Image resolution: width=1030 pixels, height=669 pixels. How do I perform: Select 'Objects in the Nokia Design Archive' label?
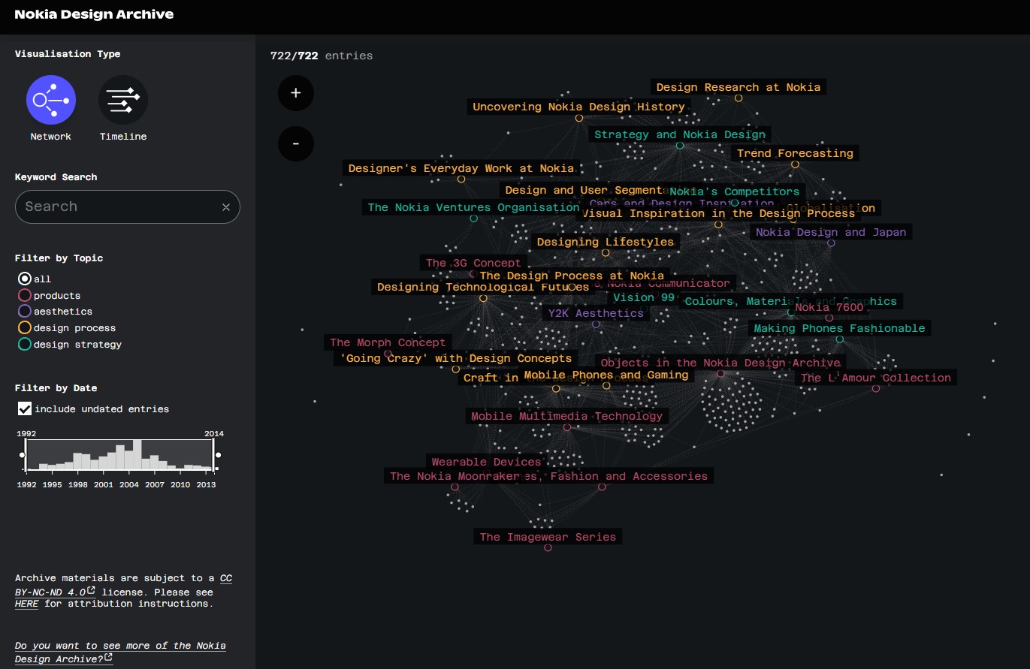click(x=720, y=363)
